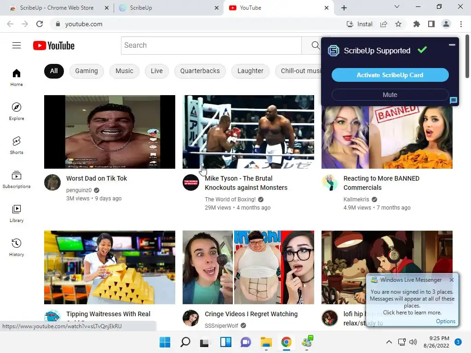Select the All filter chip
The height and width of the screenshot is (353, 471).
click(x=54, y=71)
